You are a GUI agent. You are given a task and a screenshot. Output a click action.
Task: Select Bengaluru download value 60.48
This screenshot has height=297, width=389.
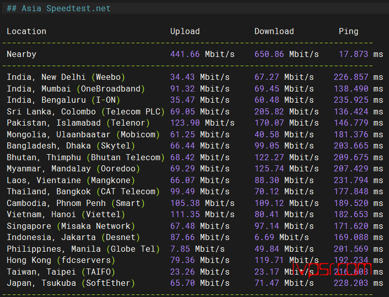click(266, 100)
